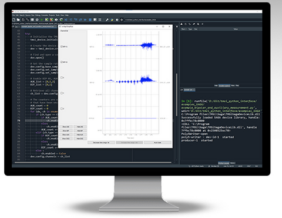This screenshot has width=282, height=218.
Task: Click the back arrow icon beside path field
Action: 117,20
